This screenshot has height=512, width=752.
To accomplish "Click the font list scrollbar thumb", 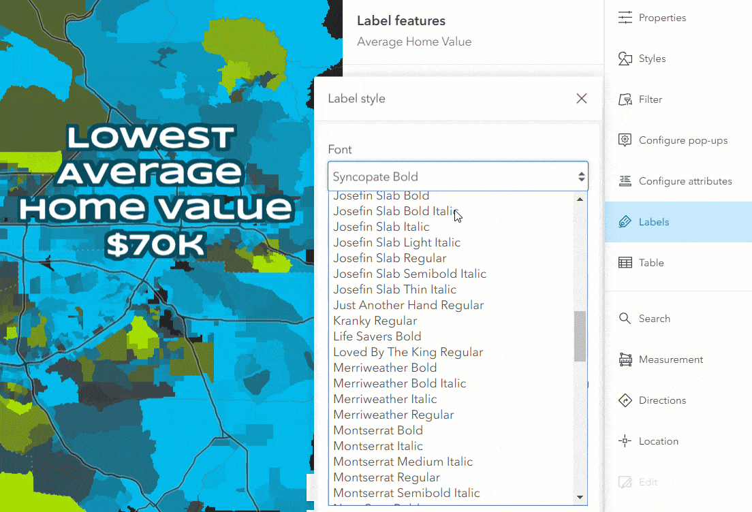I will tap(580, 336).
